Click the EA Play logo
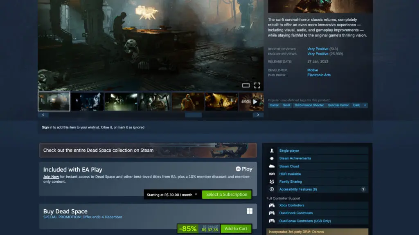 tap(244, 168)
